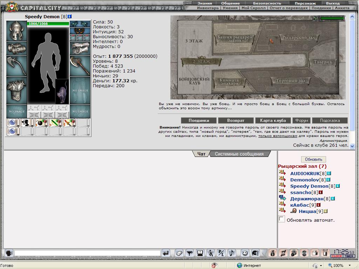Click the info icon next to Speedy Demon header
Viewport: 359px width, 269px height.
[70, 16]
